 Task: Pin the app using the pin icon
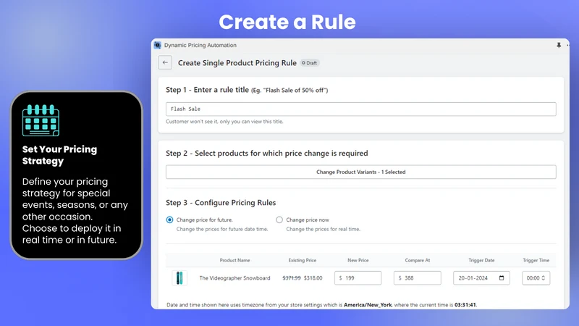coord(559,45)
